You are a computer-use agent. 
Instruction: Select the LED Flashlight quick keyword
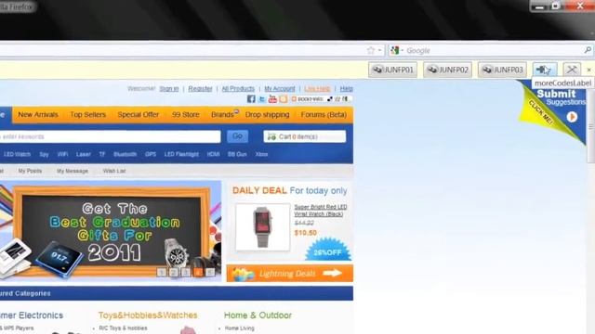(x=181, y=155)
